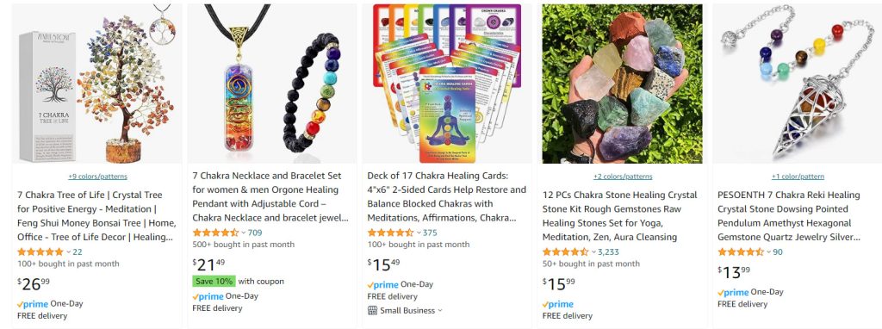
Task: Click the +9 colors/patterns link
Action: pos(98,177)
